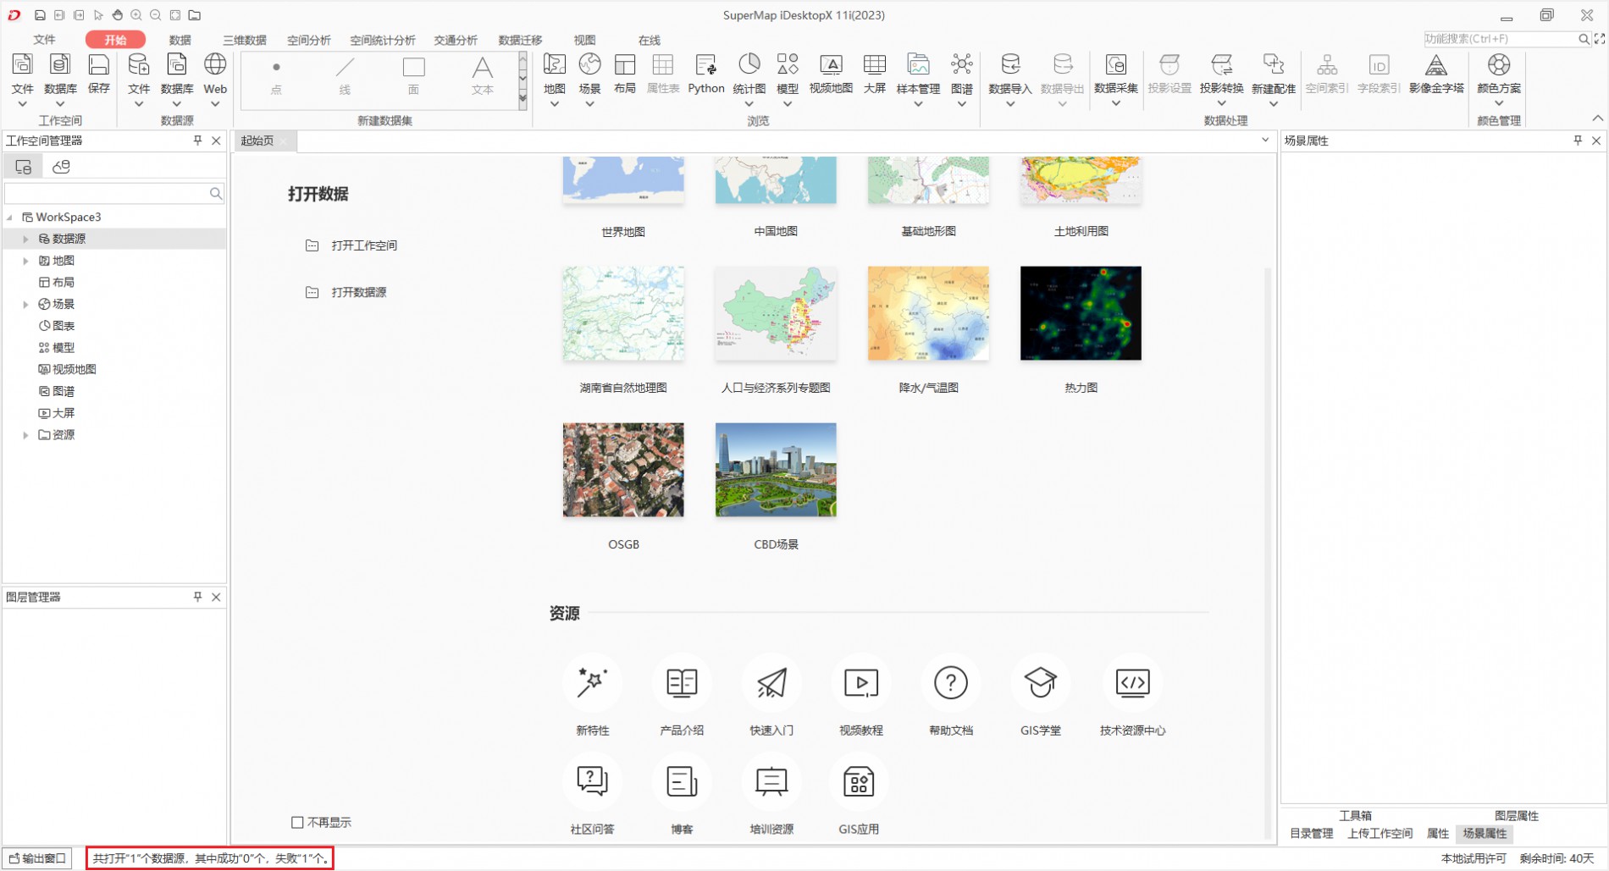The height and width of the screenshot is (871, 1609).
Task: Pin the 图层管理器 panel
Action: click(x=197, y=597)
